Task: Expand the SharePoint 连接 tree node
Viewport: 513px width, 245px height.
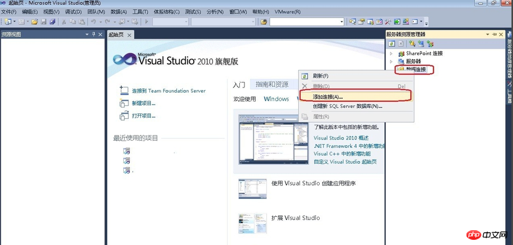Action: click(x=391, y=54)
